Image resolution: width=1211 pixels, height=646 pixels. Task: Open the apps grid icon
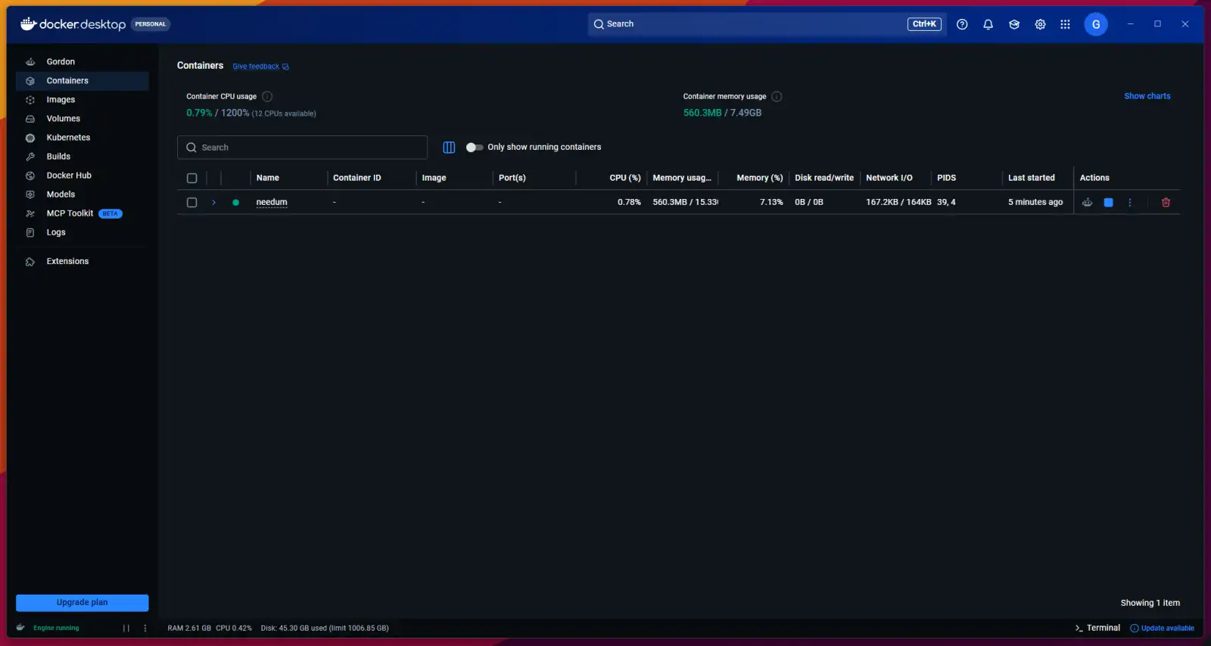(x=1065, y=24)
